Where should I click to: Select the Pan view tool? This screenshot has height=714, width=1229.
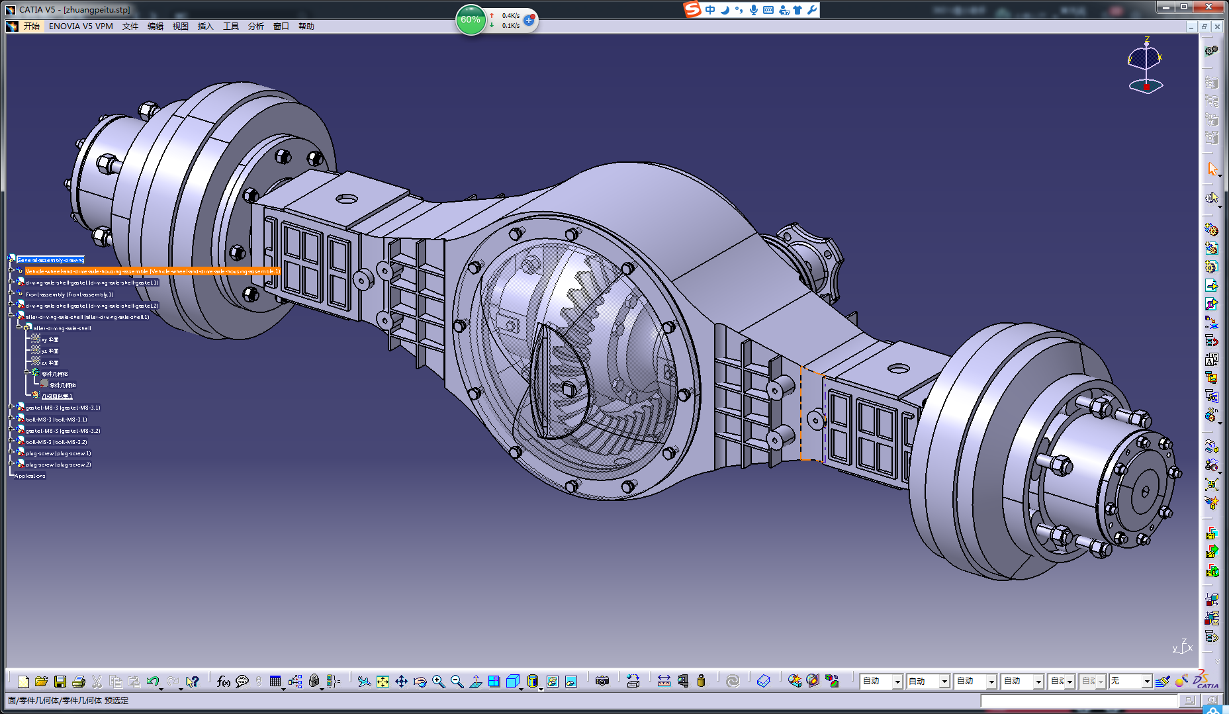coord(401,681)
